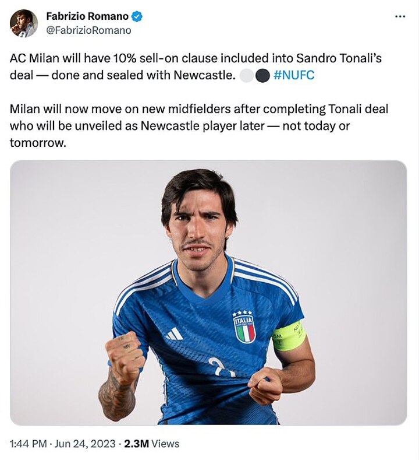
Task: Open the three-dot more options menu
Action: (x=400, y=17)
